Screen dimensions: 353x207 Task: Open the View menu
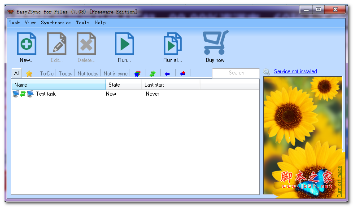coord(31,22)
